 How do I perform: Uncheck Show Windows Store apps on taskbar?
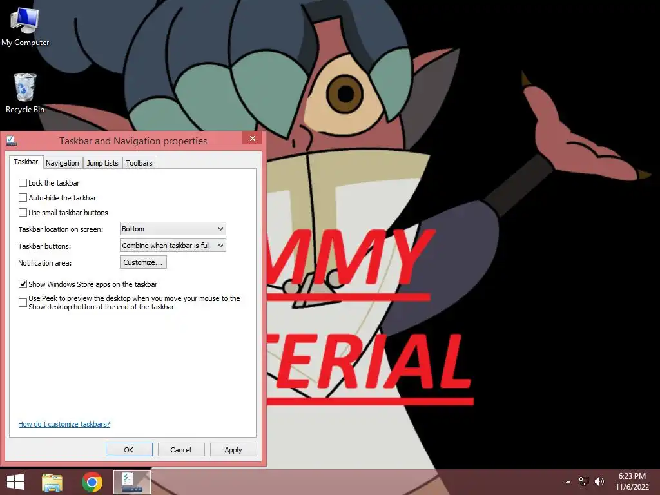(23, 284)
